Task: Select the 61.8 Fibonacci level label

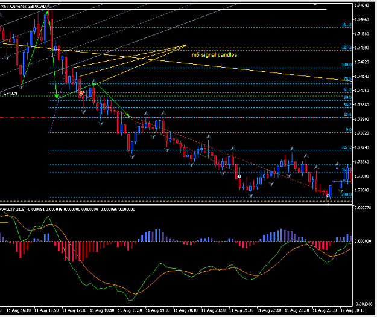Action: coord(347,90)
